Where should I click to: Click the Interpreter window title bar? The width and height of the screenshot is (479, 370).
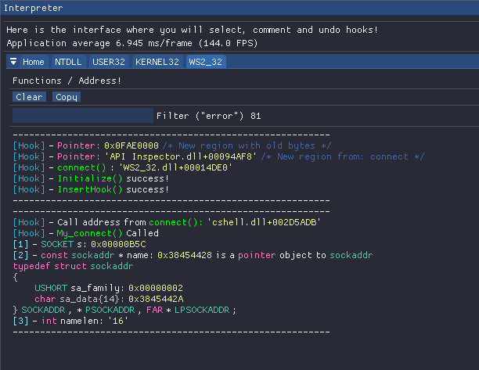(x=239, y=8)
